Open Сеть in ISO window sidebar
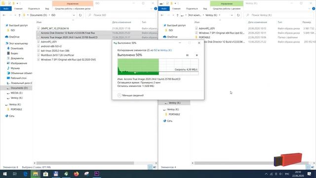 point(11,116)
